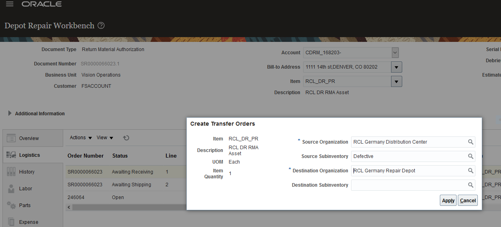
Task: Click the Cancel button
Action: pos(468,201)
